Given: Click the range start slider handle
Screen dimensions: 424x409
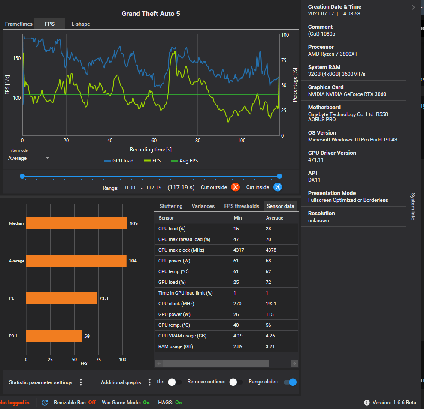Looking at the screenshot, I should click(22, 176).
